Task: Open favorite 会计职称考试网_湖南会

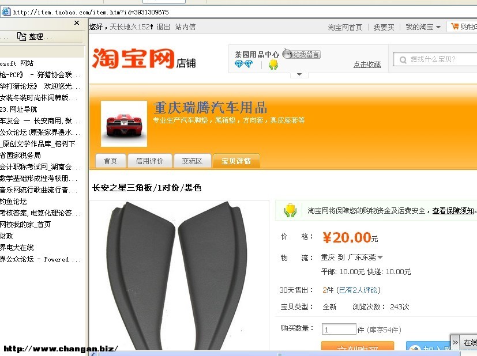Action: pyautogui.click(x=40, y=166)
